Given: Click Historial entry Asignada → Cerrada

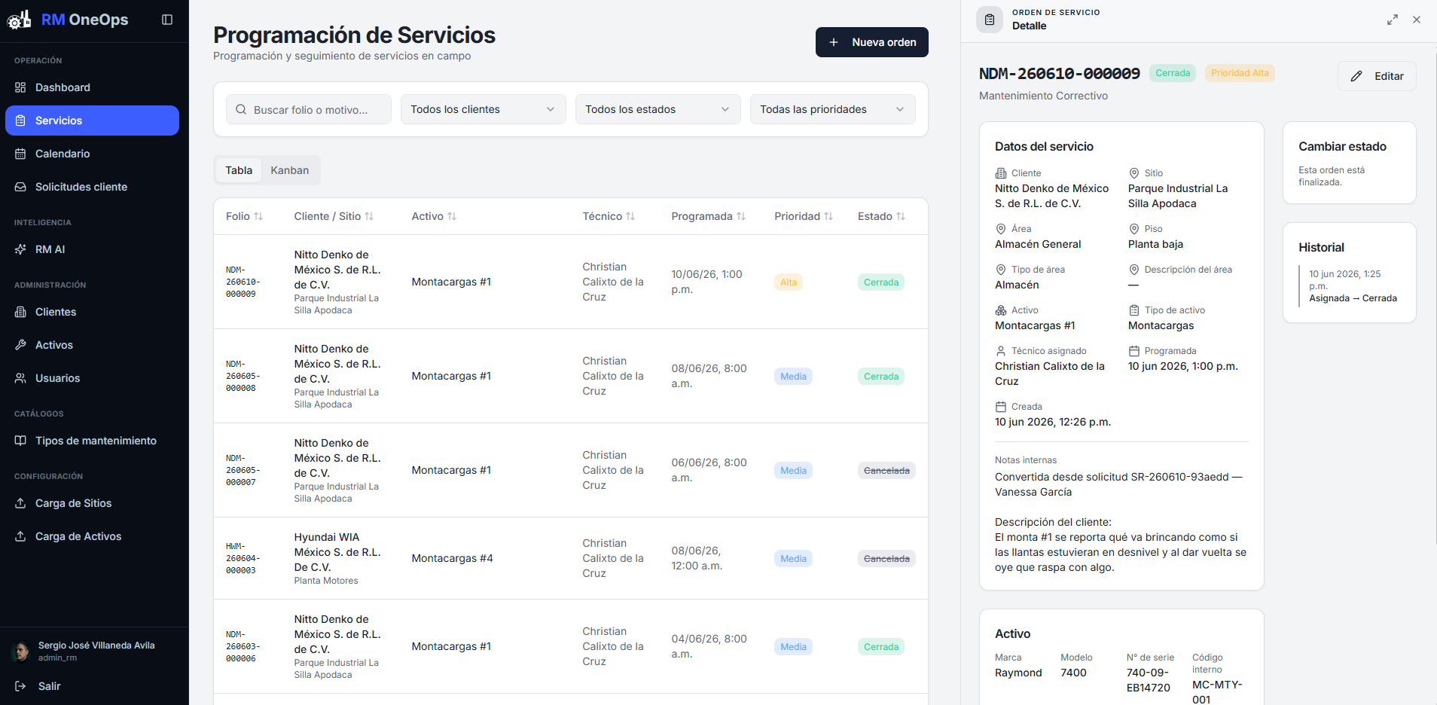Looking at the screenshot, I should click(x=1353, y=298).
